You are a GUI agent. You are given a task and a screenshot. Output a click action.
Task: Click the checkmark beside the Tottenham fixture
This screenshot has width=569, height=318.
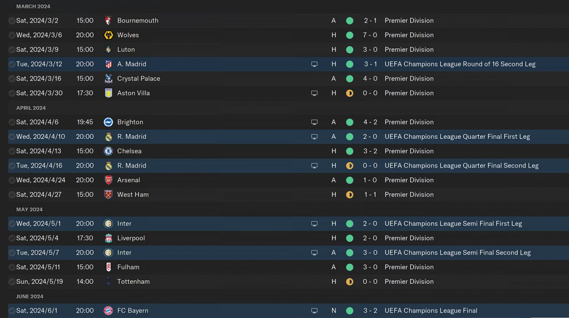(12, 282)
